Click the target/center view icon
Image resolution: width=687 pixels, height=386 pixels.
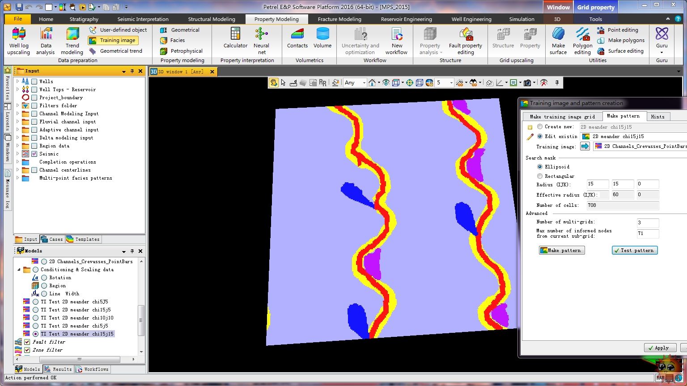pos(409,83)
